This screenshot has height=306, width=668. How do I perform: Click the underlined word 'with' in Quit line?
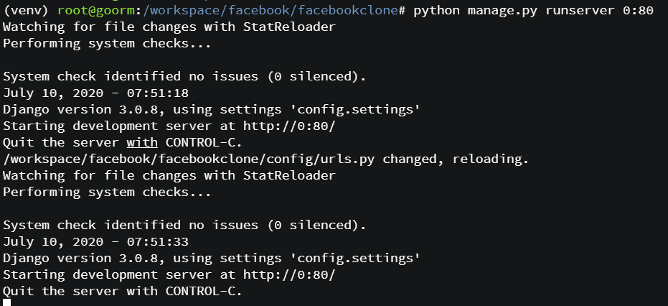click(142, 142)
